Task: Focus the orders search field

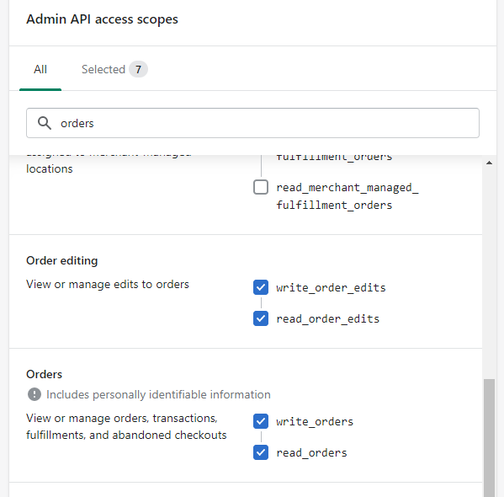Action: 252,123
